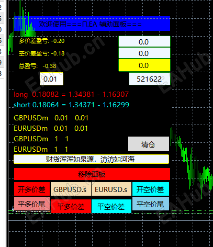Screen dimensions: 213x247
Task: Click the 平空价差 close short spread button
Action: click(x=111, y=206)
